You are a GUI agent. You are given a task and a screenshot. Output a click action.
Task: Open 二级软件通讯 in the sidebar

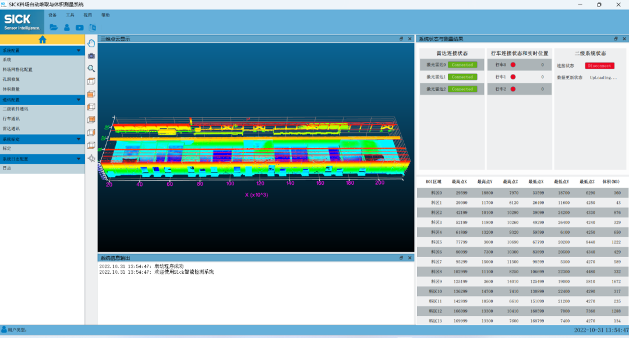[x=42, y=109]
